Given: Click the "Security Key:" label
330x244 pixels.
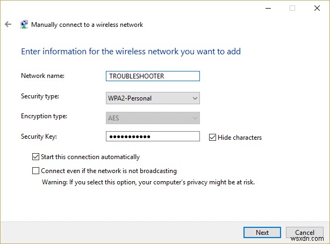Looking at the screenshot, I should [x=38, y=137].
